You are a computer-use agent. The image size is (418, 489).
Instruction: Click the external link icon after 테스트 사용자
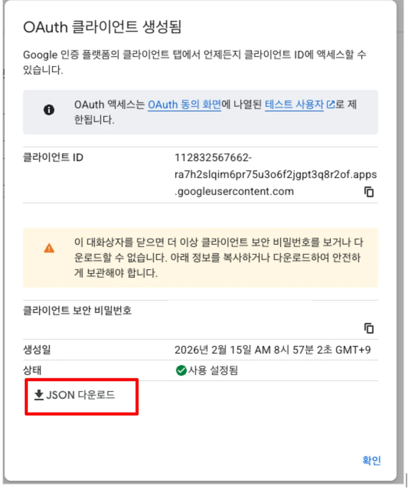pyautogui.click(x=331, y=105)
